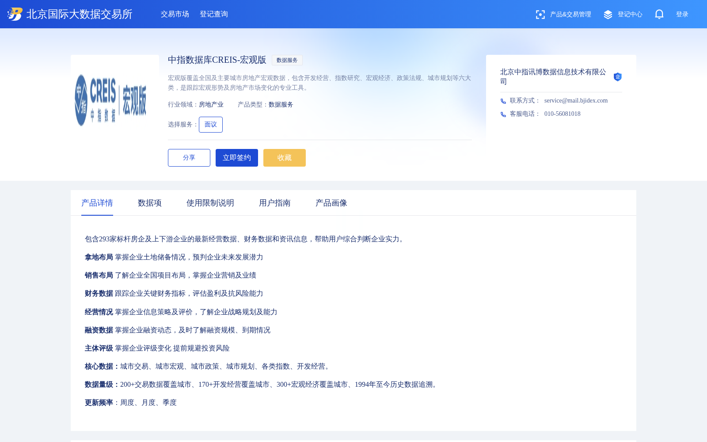Image resolution: width=707 pixels, height=442 pixels.
Task: Click the 数据量级 description line
Action: click(x=262, y=385)
